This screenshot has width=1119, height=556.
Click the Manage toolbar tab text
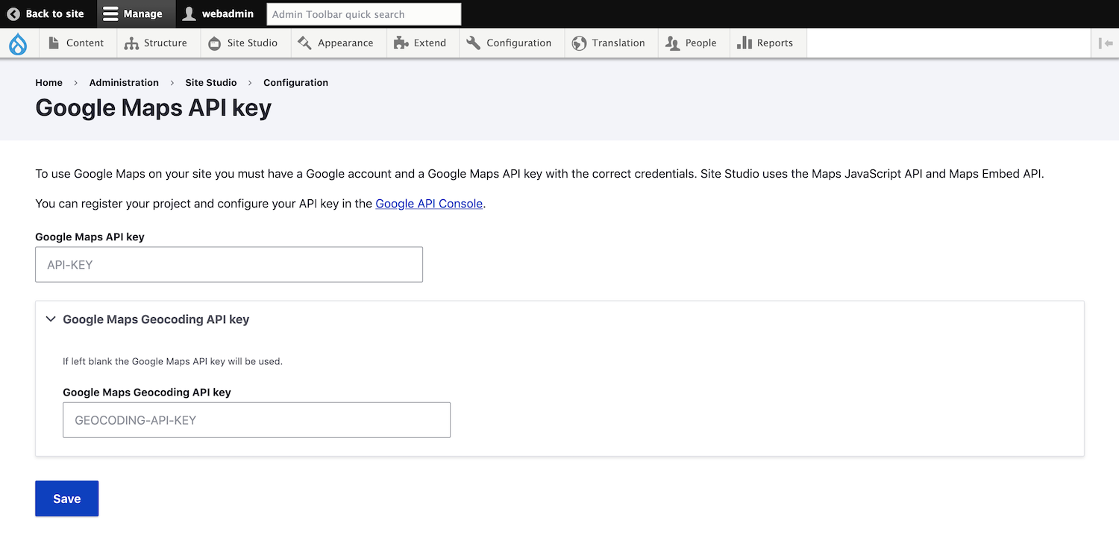click(142, 13)
